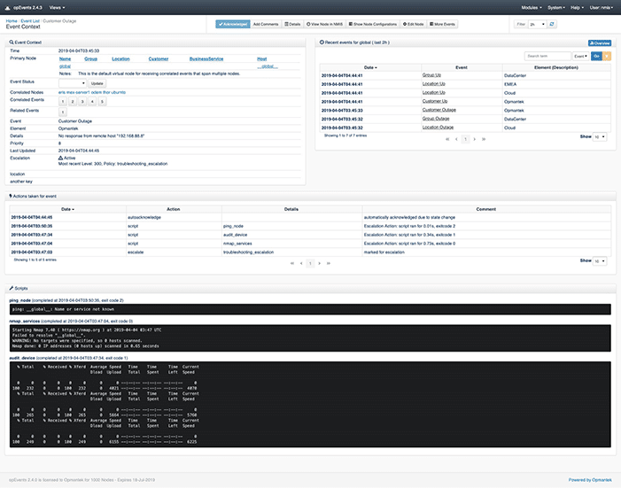Go to last page of recent events
The image size is (621, 488).
coord(484,139)
